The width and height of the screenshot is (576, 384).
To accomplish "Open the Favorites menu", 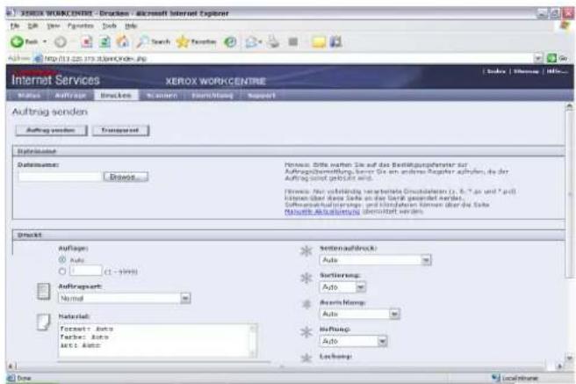I will [81, 25].
